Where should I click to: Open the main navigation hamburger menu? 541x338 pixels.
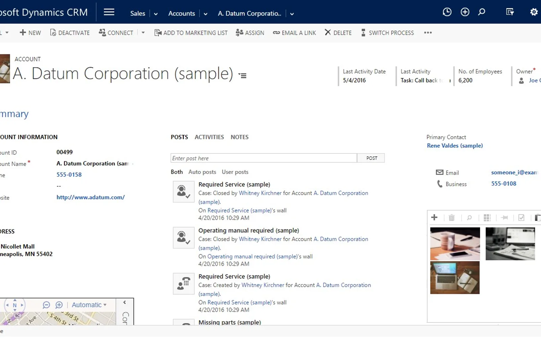tap(109, 13)
